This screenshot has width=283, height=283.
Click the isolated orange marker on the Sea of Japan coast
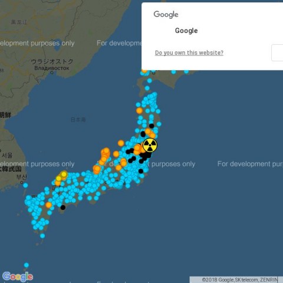pos(121,143)
